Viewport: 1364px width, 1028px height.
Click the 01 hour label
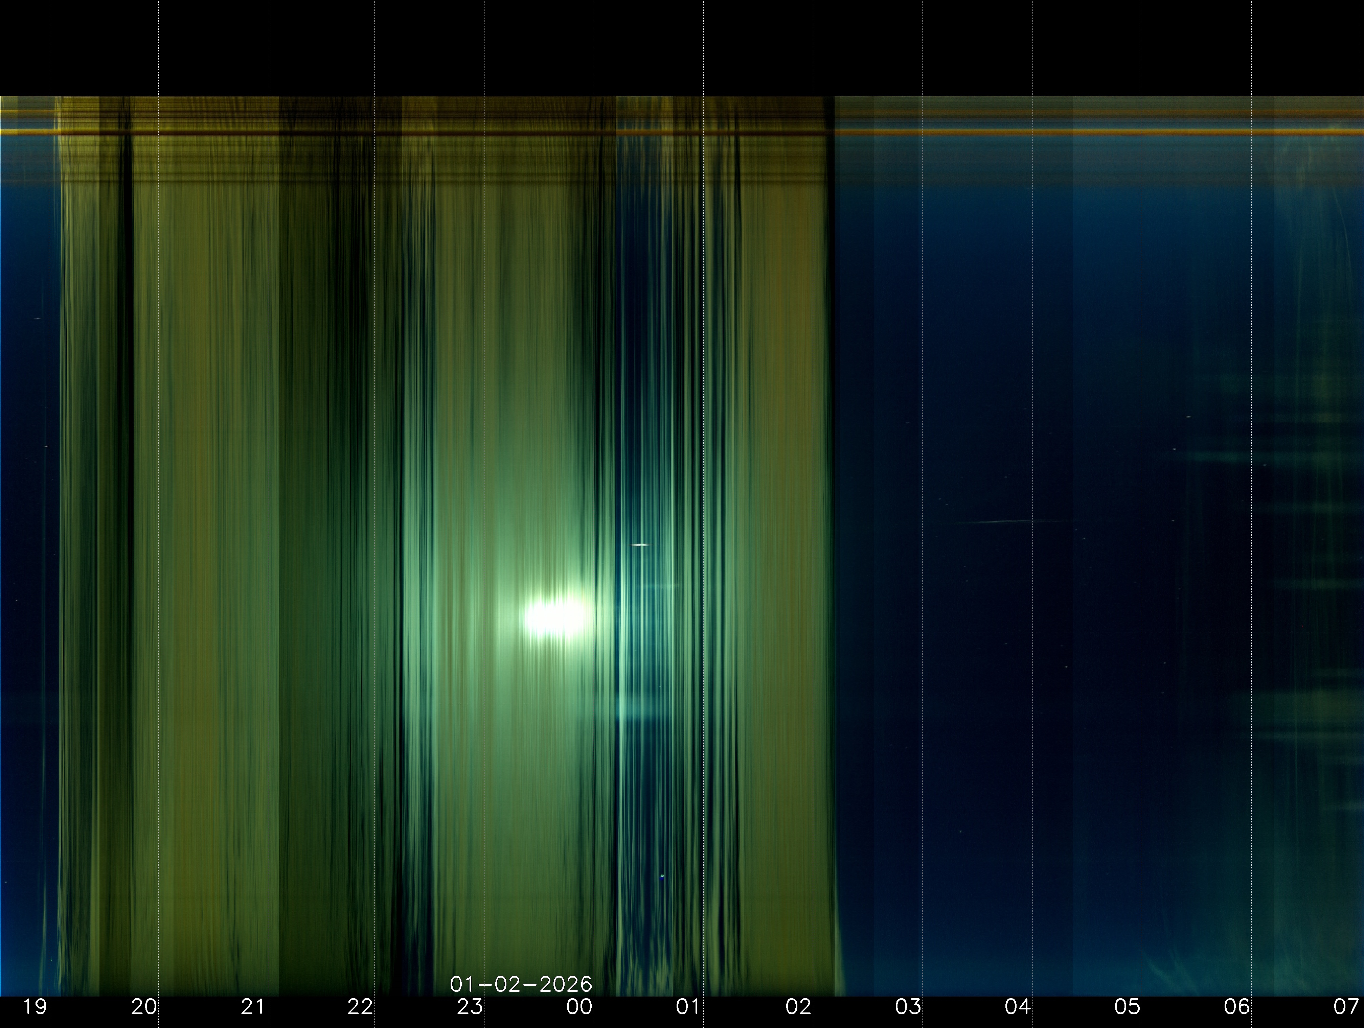pos(688,1007)
